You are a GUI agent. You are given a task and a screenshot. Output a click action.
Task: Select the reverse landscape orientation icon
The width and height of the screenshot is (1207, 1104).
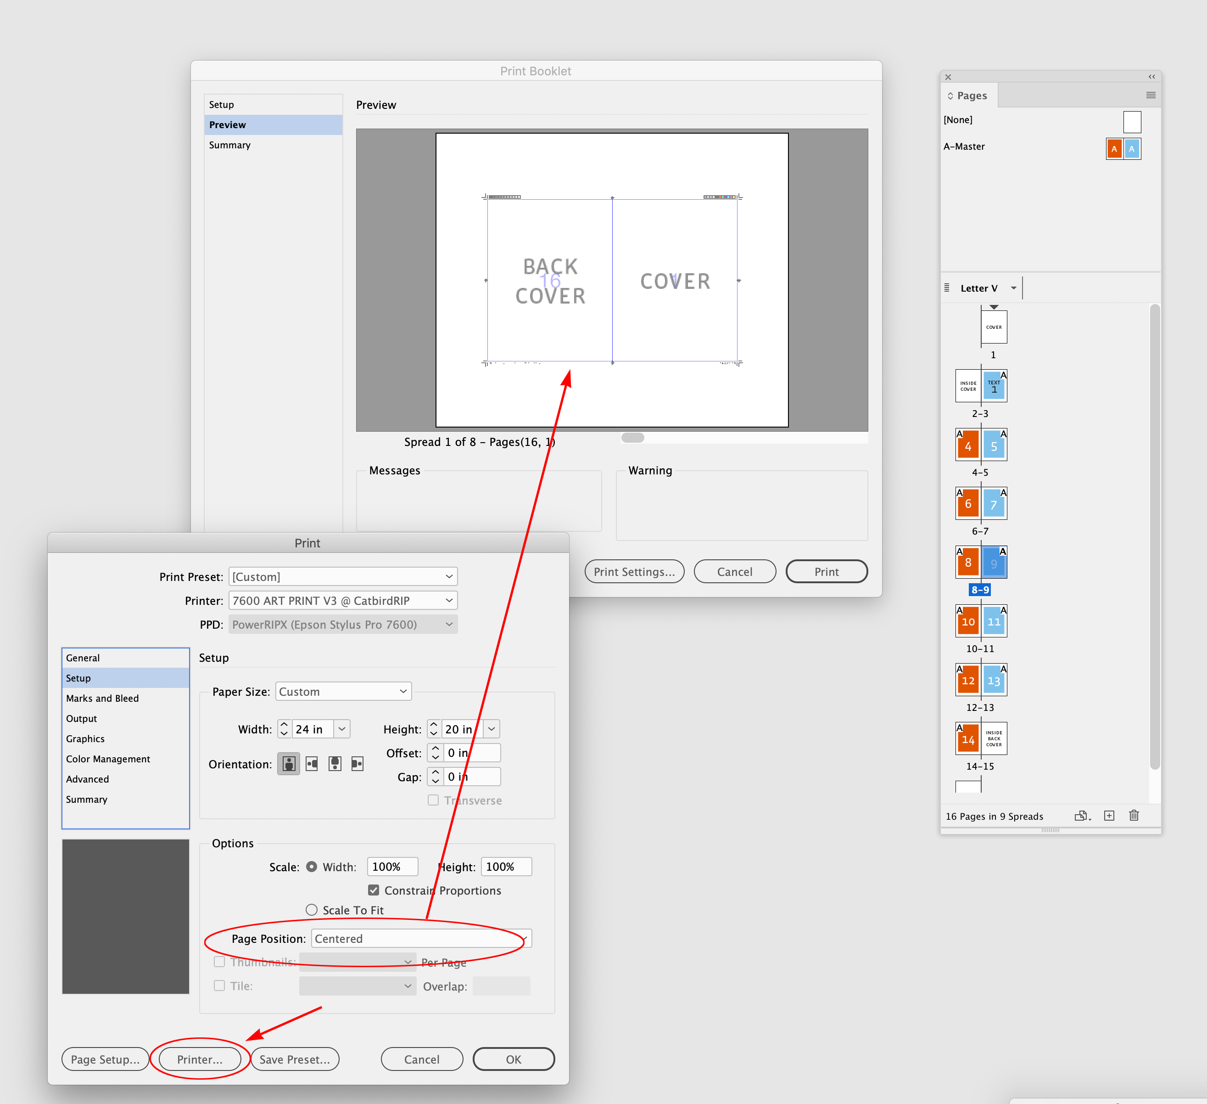[x=357, y=763]
